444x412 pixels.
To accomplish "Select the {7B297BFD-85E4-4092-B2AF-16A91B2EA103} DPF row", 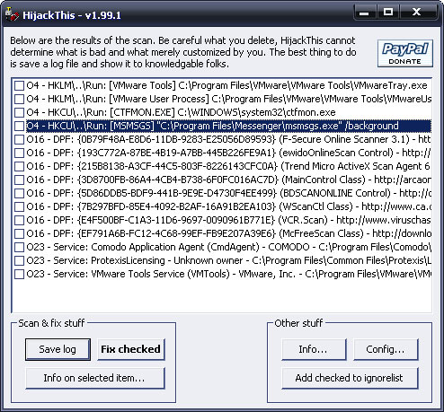I will (229, 206).
